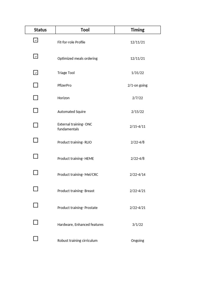Screen dimensions: 212x283
Task: Tick the Product training RLIO checkbox
Action: click(x=36, y=140)
